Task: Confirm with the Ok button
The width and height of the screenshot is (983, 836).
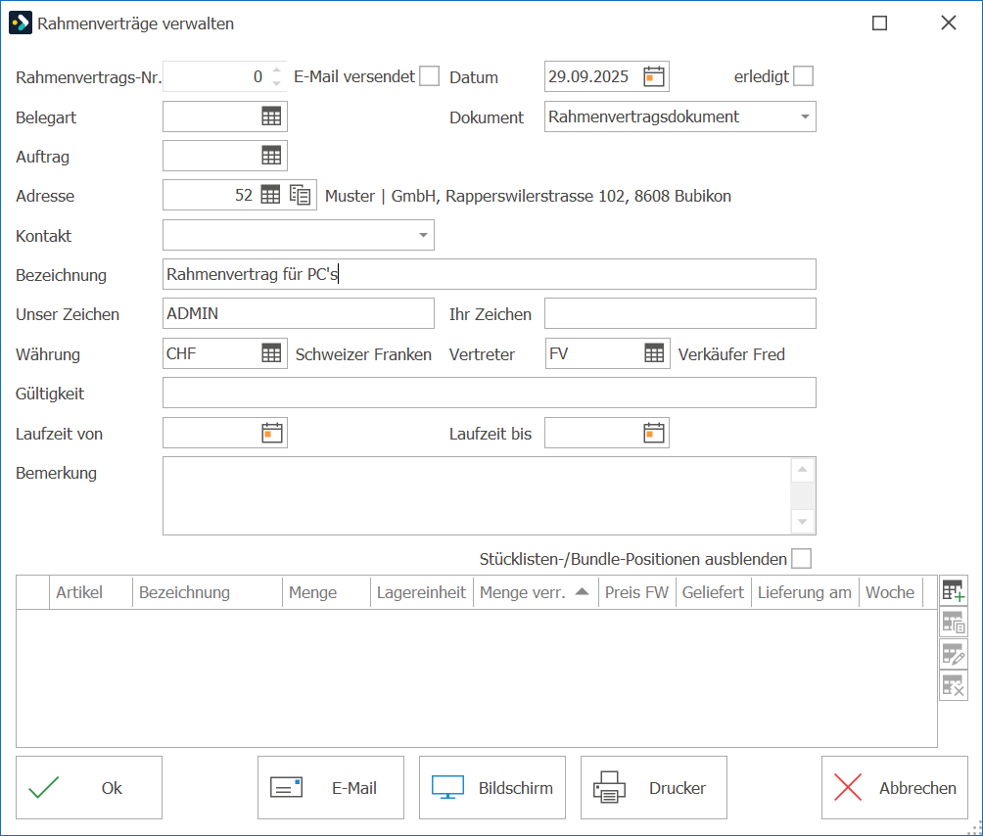Action: [89, 788]
